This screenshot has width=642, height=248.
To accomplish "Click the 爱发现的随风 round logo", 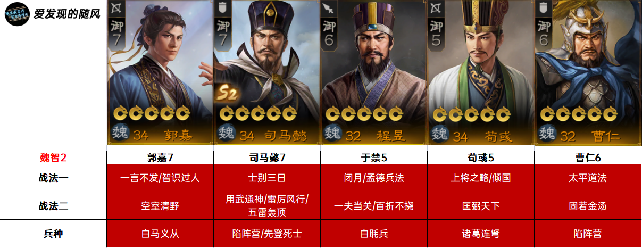I will (x=17, y=14).
